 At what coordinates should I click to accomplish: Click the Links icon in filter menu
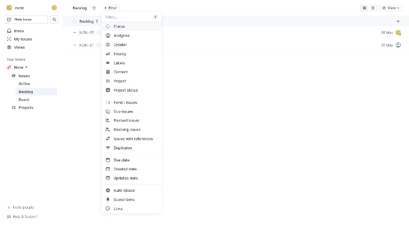click(108, 209)
